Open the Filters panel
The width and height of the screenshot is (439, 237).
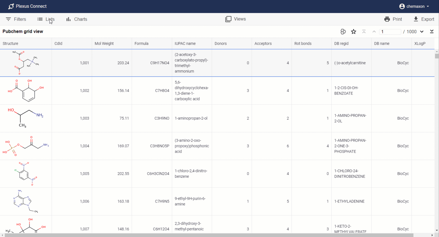click(x=16, y=19)
